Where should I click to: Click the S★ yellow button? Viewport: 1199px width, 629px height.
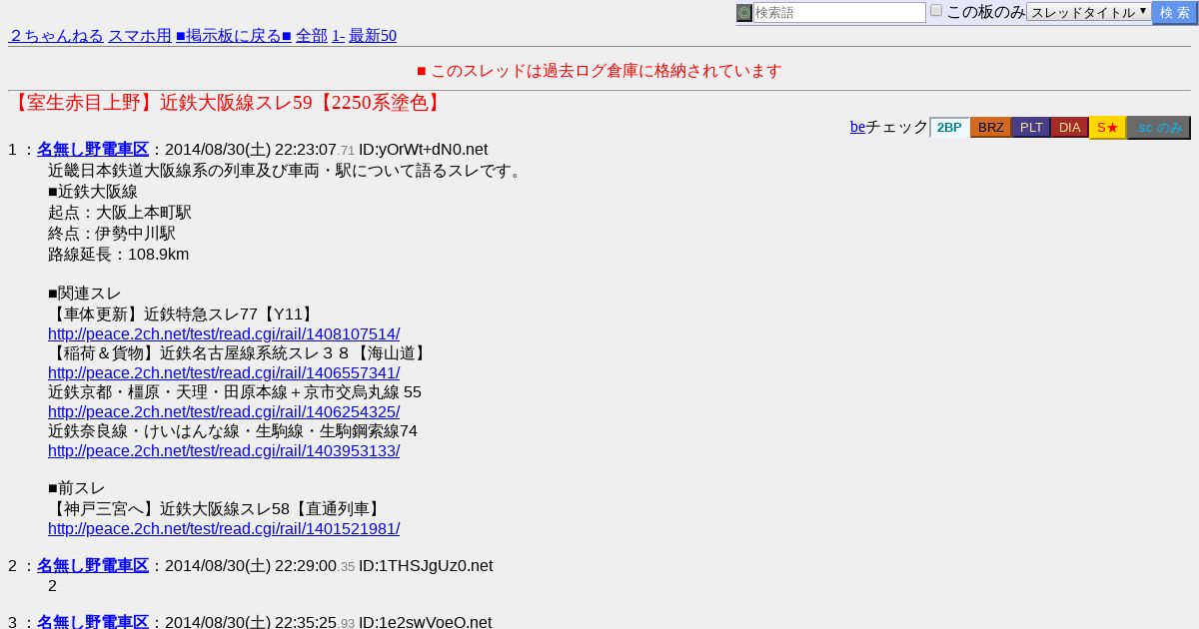[1108, 127]
